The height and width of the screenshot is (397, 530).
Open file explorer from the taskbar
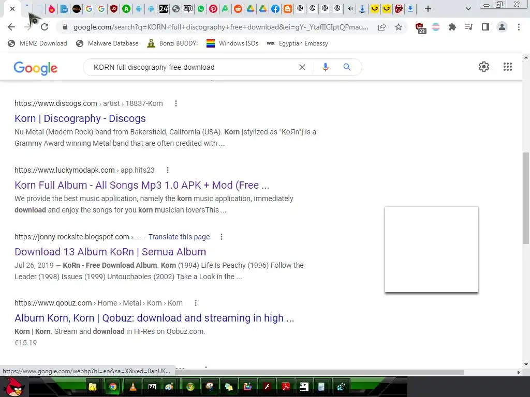[x=93, y=387]
